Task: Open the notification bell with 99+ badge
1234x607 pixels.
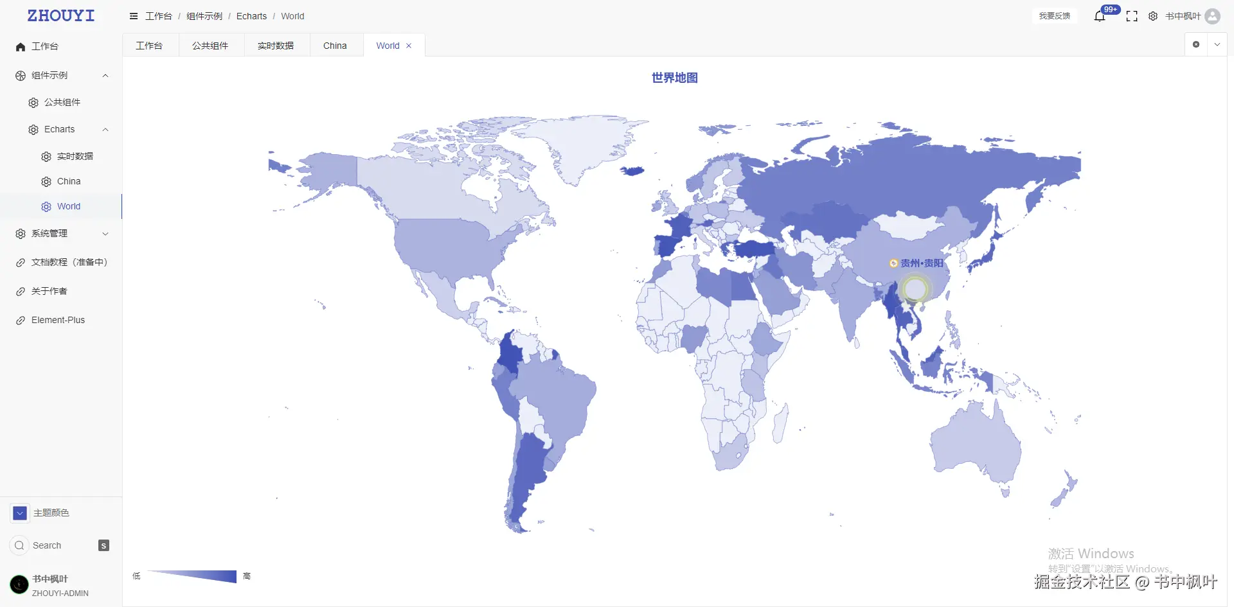Action: pyautogui.click(x=1100, y=16)
